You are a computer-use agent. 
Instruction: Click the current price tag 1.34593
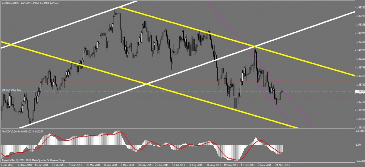(x=360, y=91)
